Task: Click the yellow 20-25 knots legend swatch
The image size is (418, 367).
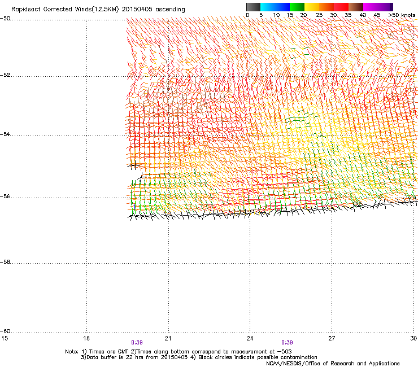Action: point(312,7)
